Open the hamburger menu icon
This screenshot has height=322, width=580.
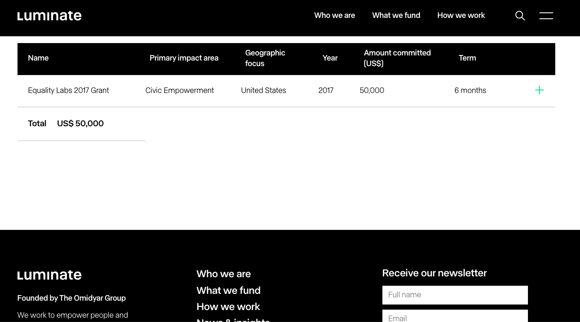click(546, 16)
